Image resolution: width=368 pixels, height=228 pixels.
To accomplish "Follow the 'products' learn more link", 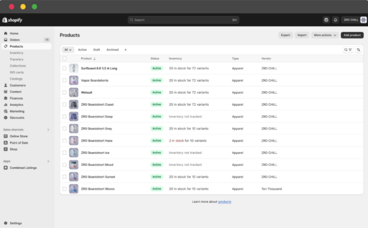I will pyautogui.click(x=225, y=202).
